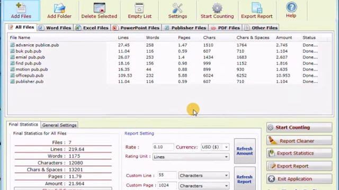Open Settings from the toolbar
Image resolution: width=339 pixels, height=190 pixels.
[x=177, y=8]
